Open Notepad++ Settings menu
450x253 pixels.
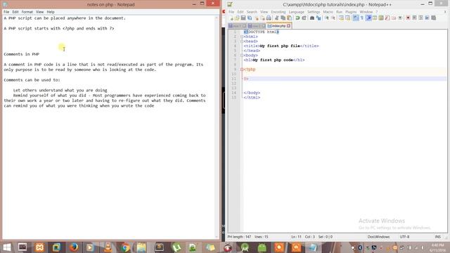click(x=314, y=12)
